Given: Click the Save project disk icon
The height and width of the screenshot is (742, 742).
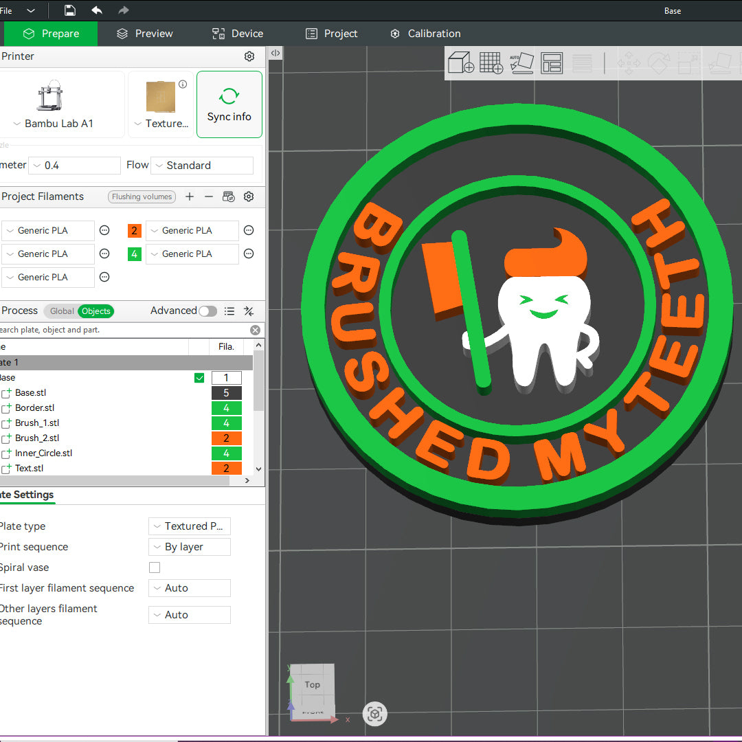Looking at the screenshot, I should pos(69,10).
